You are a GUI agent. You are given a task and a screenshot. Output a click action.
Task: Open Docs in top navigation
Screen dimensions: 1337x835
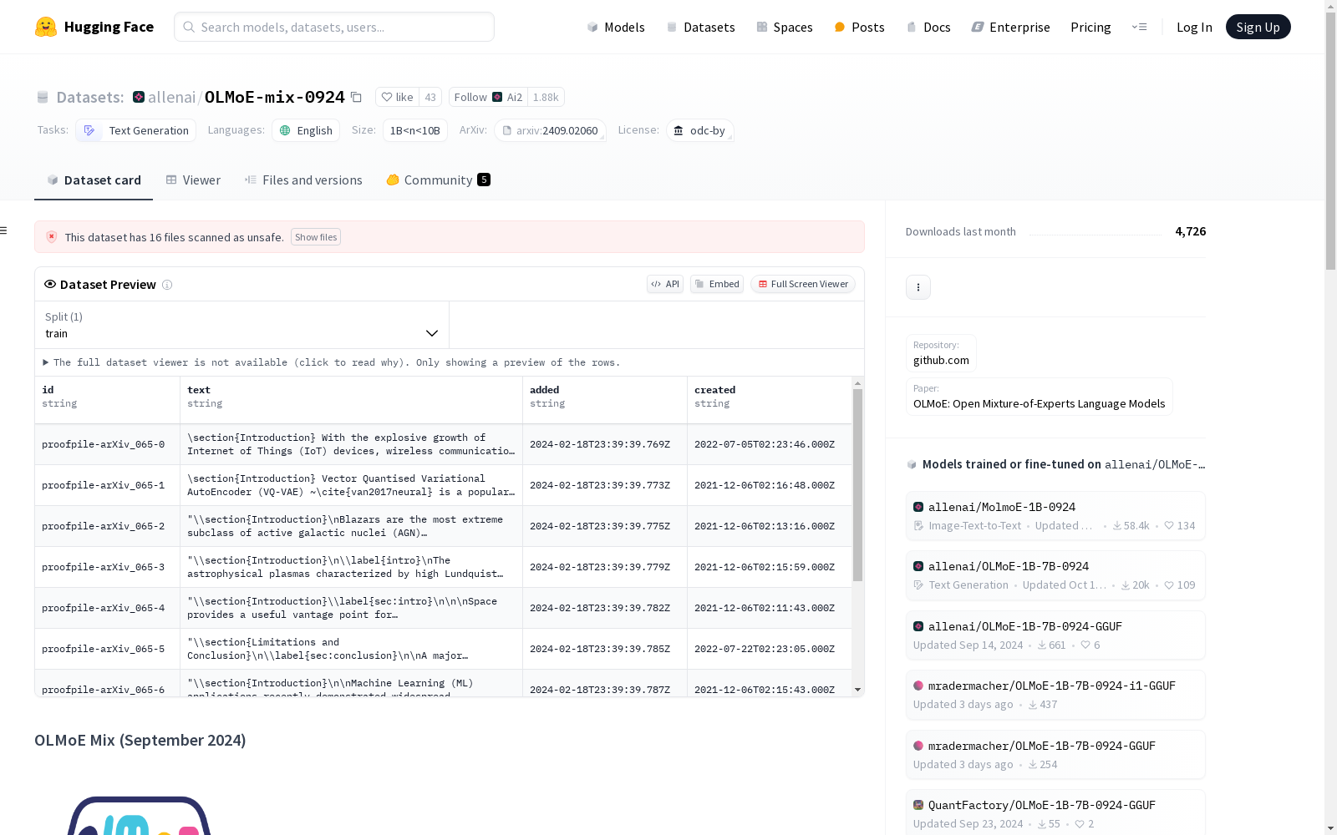pos(928,27)
